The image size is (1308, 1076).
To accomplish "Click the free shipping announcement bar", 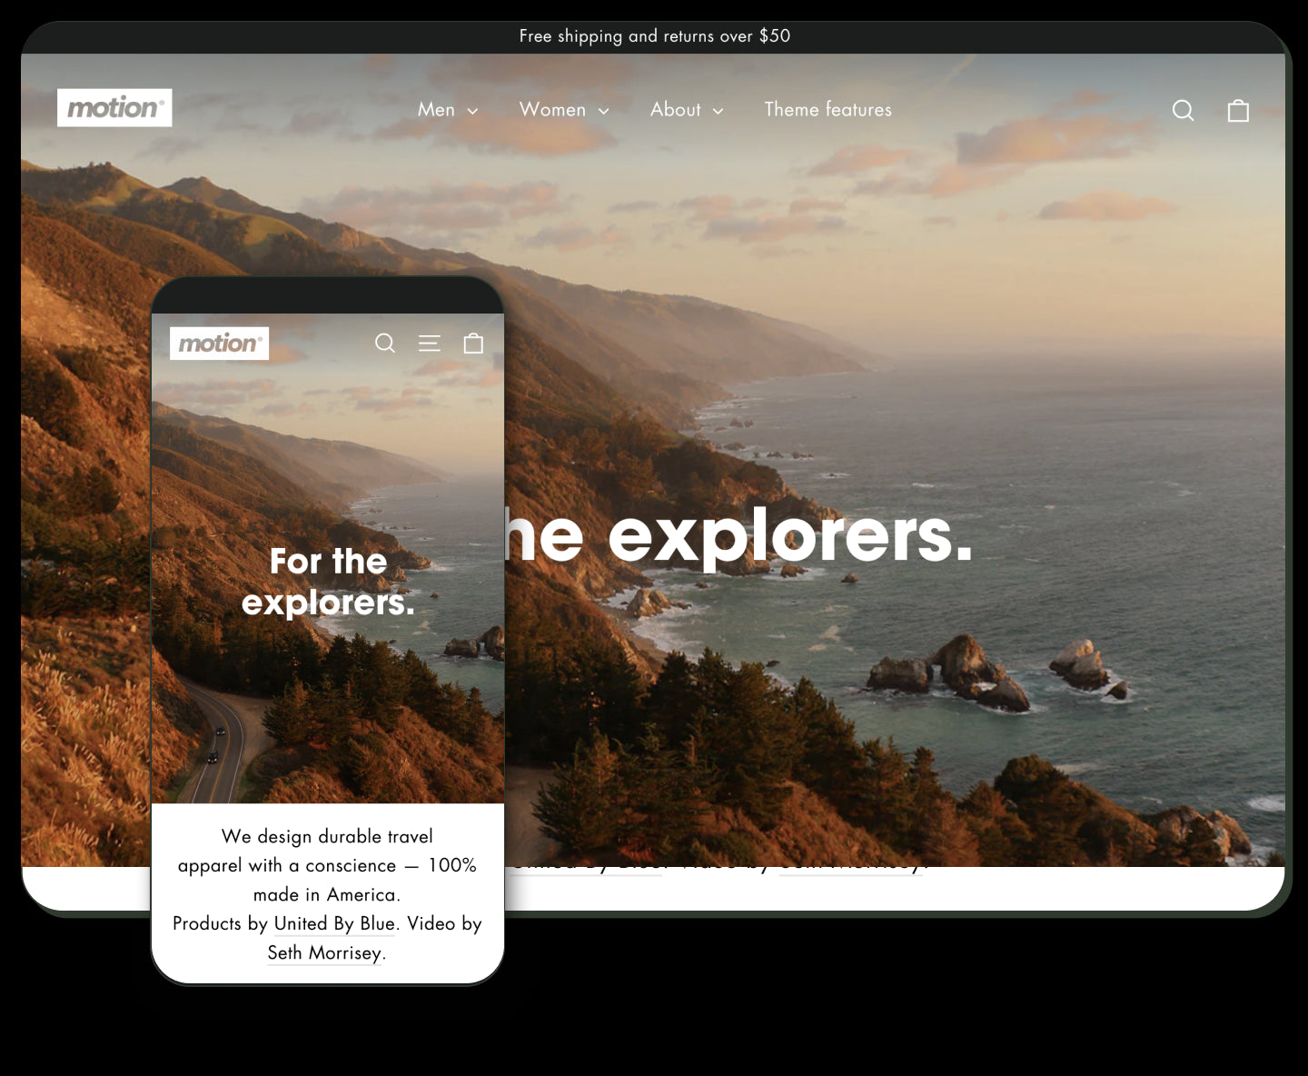I will coord(654,36).
